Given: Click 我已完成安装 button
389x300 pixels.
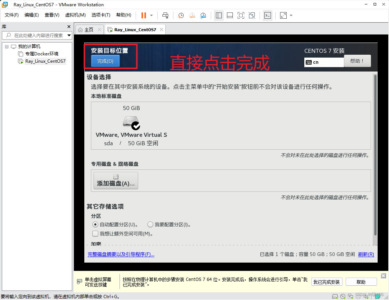Looking at the screenshot, I should [326, 282].
